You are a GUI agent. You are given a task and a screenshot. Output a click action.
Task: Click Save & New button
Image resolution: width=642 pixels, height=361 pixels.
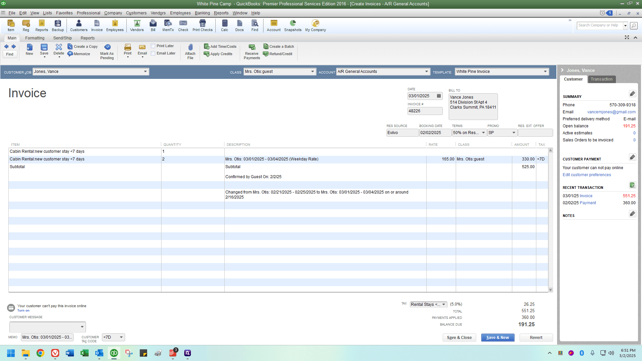point(498,338)
